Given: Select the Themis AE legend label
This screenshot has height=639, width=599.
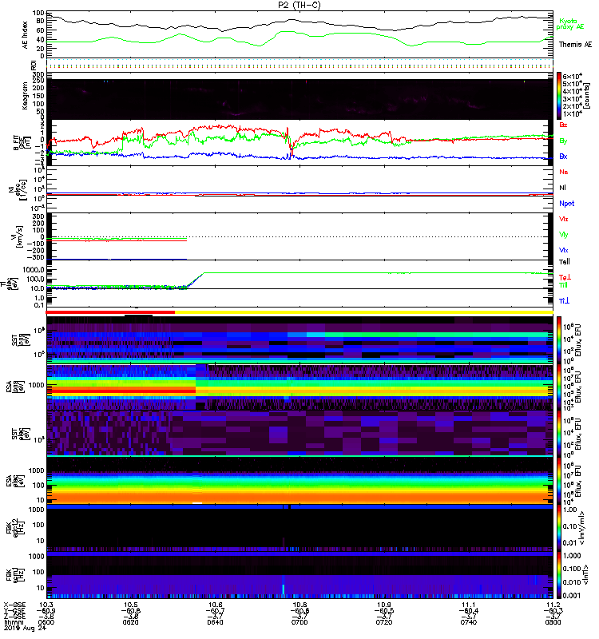Looking at the screenshot, I should [x=575, y=45].
